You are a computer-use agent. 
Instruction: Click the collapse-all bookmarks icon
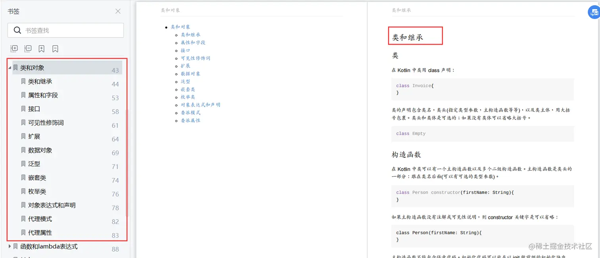tap(28, 48)
